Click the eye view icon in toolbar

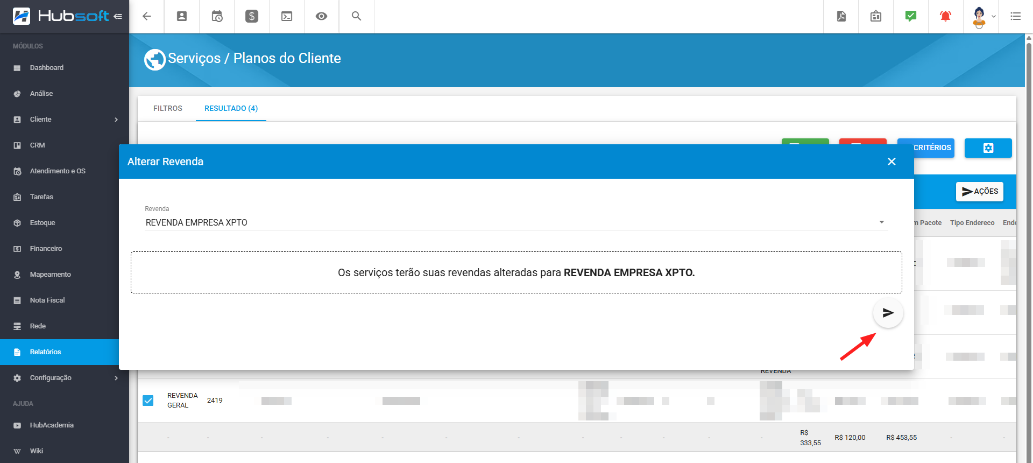point(321,16)
